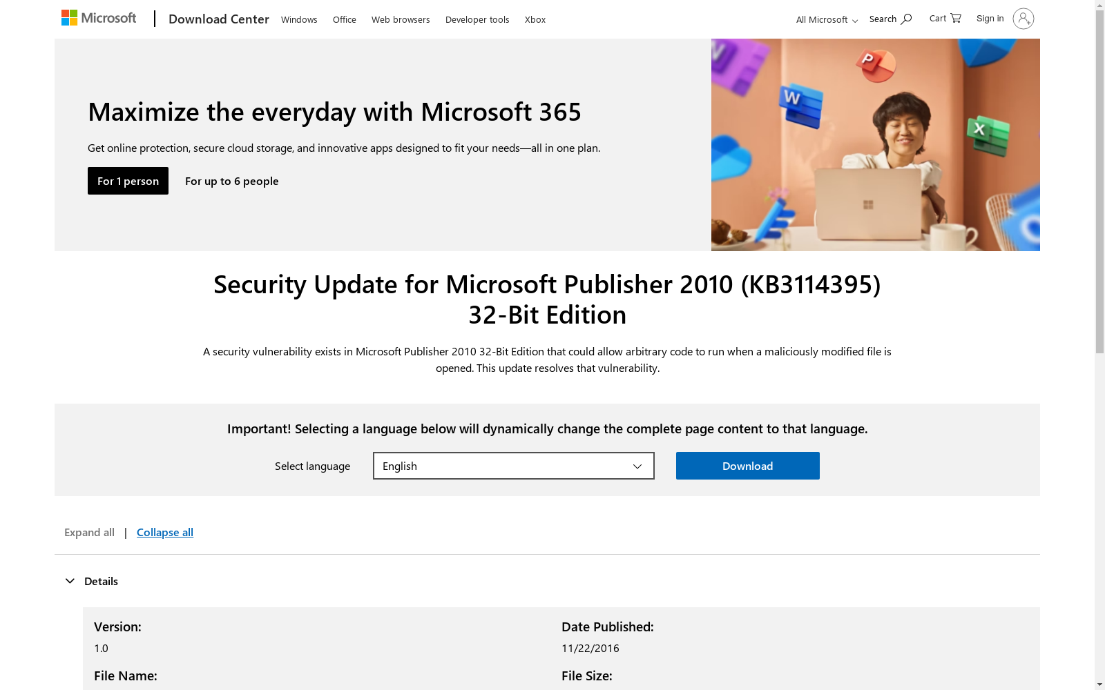
Task: Click the search magnifier icon
Action: pyautogui.click(x=906, y=19)
